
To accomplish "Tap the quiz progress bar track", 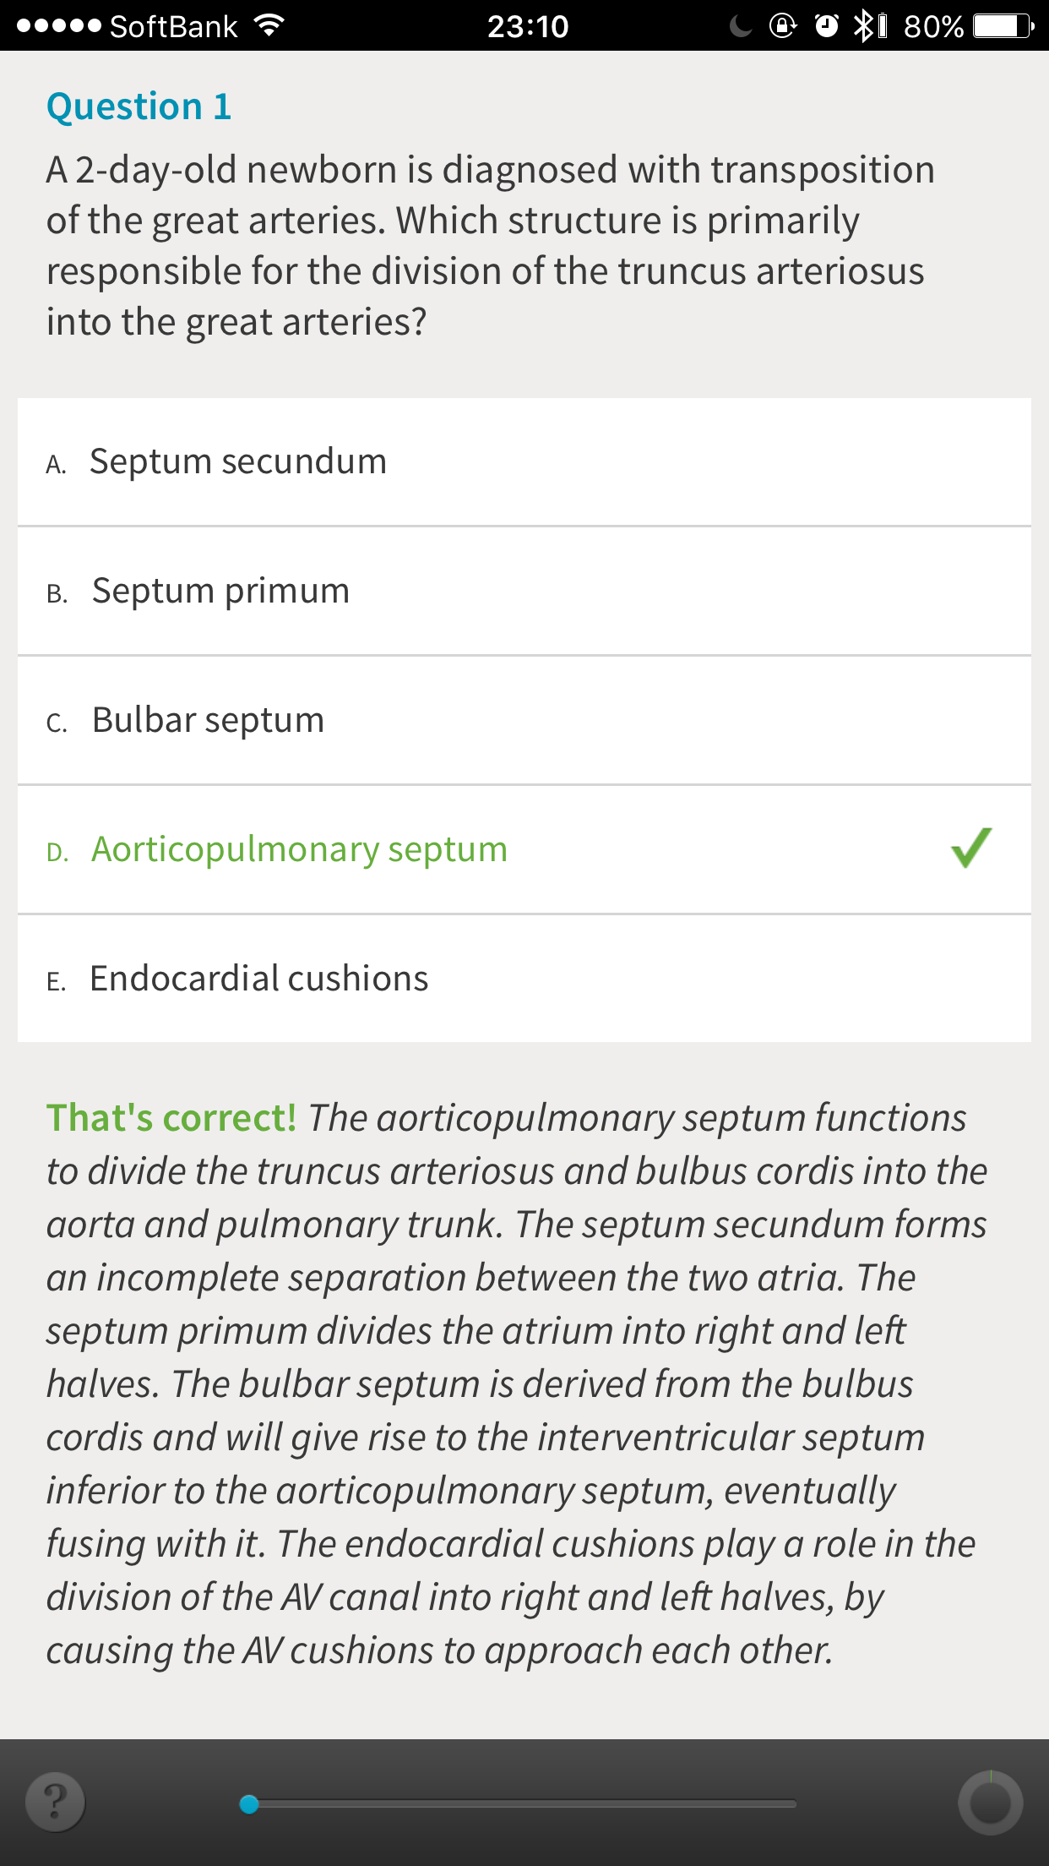I will coord(522,1804).
